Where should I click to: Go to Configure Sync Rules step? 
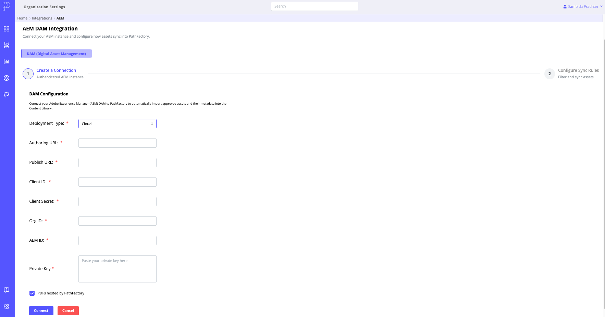[x=578, y=70]
